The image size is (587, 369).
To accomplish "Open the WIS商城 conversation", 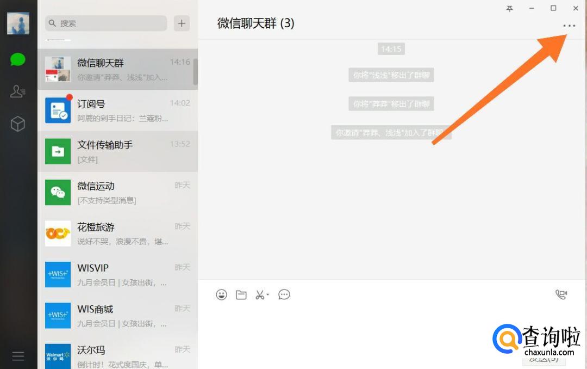I will (x=117, y=315).
